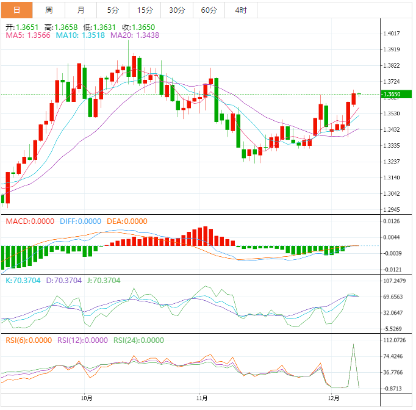Click the MACD:0.0000 indicator label

pyautogui.click(x=30, y=221)
